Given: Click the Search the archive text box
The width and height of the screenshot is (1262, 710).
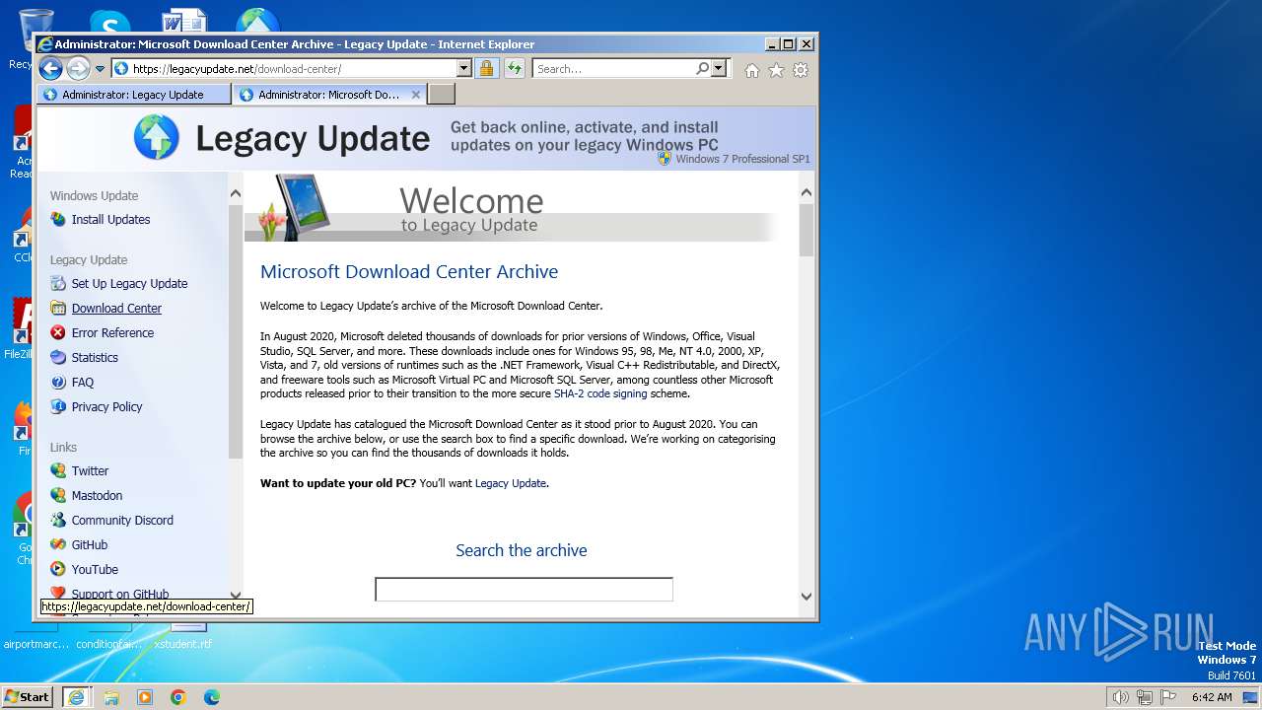Looking at the screenshot, I should click(524, 590).
